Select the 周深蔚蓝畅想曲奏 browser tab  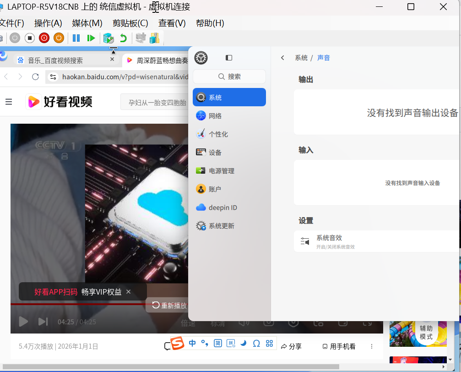(x=156, y=60)
